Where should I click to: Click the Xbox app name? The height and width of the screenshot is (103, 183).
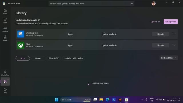pos(28,44)
